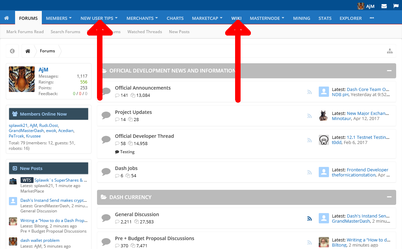Viewport: 402px width, 249px height.
Task: Click RSS feed icon for Project Updates
Action: (x=309, y=116)
